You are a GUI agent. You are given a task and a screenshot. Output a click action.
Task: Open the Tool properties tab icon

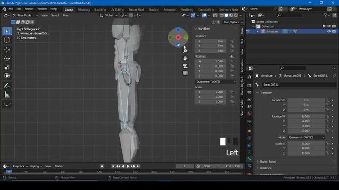[x=249, y=77]
